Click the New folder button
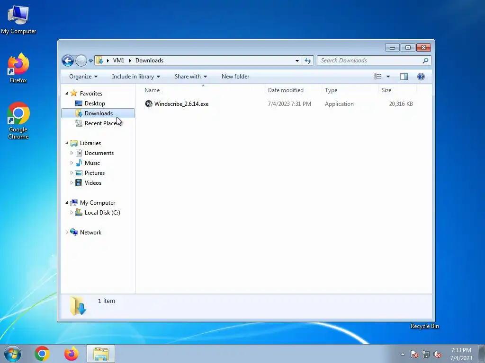Viewport: 485px width, 363px height. tap(235, 77)
